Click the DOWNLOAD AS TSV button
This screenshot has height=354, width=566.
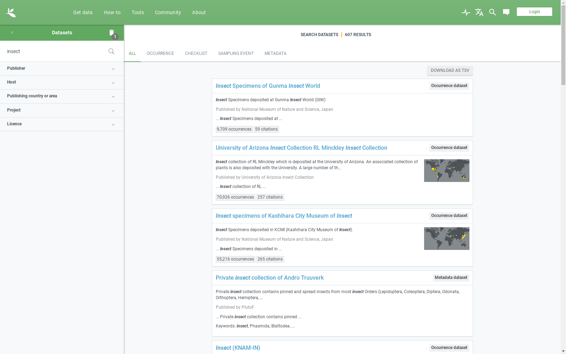point(450,70)
